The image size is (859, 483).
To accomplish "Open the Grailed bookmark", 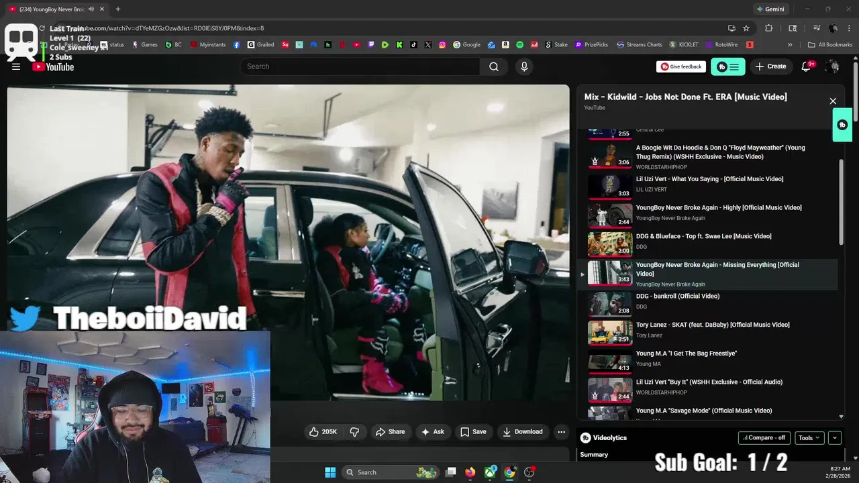I will click(x=261, y=45).
